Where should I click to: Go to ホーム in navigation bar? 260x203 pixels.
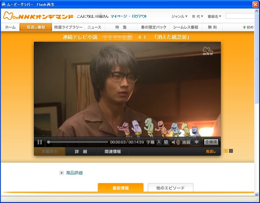pos(10,27)
